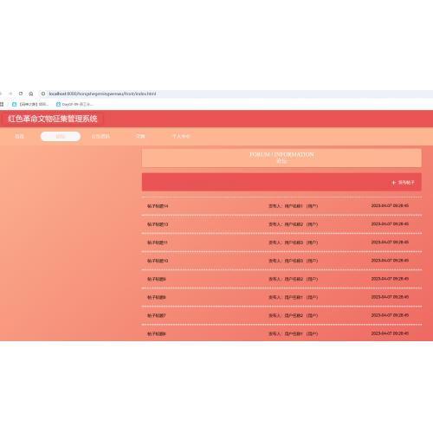The image size is (433, 433).
Task: Click the 发布帖子 button
Action: point(403,183)
